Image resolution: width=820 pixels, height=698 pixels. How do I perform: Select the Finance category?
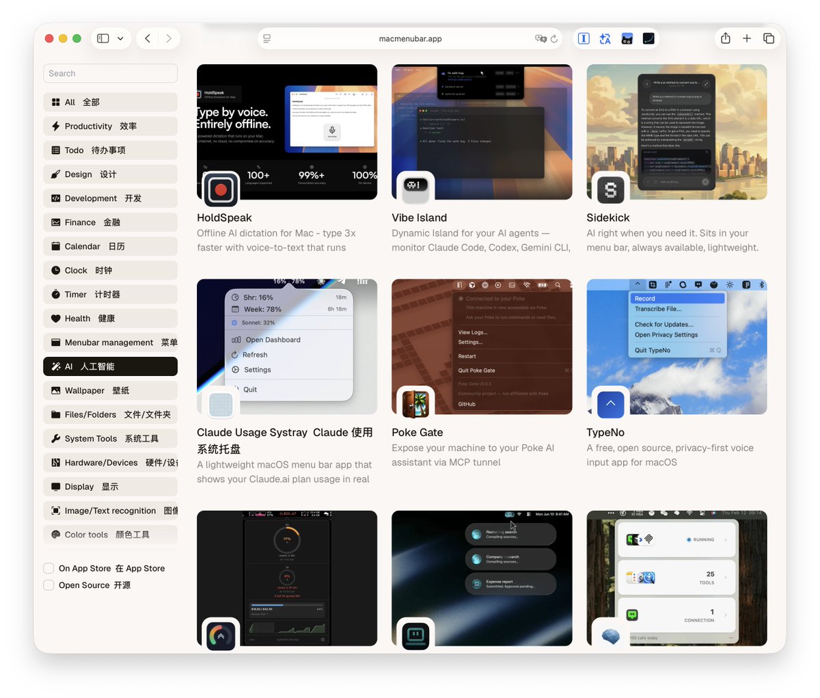pos(110,222)
